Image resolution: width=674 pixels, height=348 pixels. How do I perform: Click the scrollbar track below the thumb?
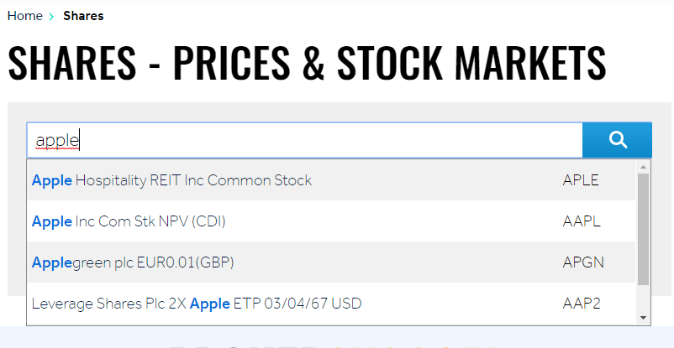[643, 299]
